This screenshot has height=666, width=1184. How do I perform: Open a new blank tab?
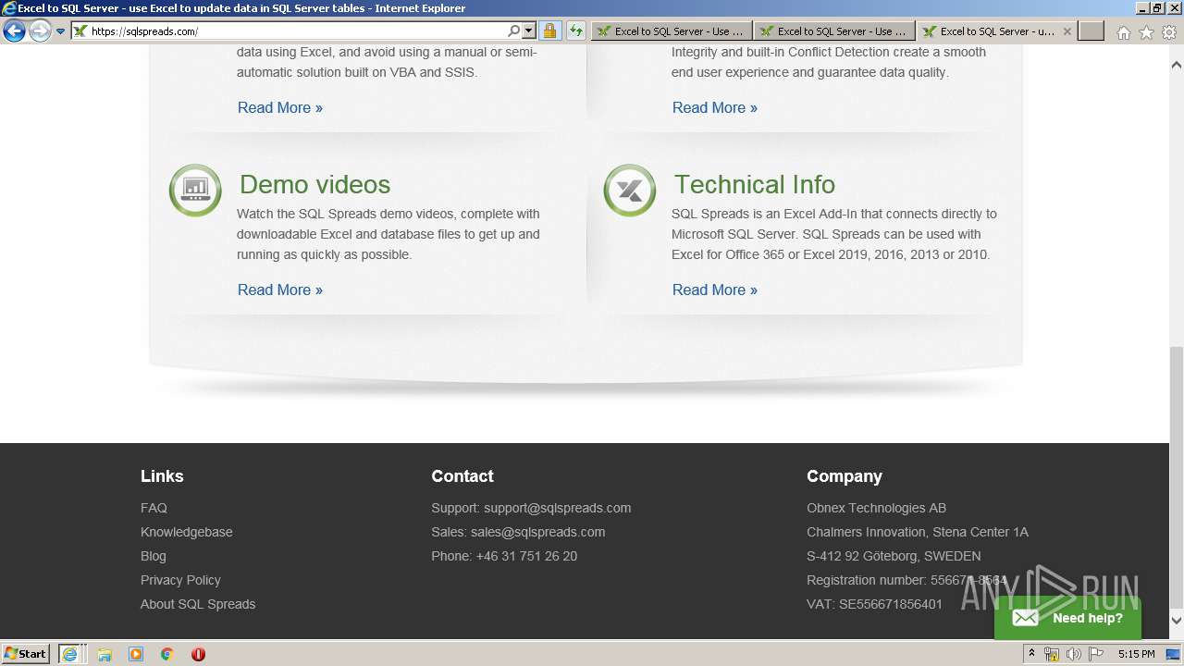tap(1091, 31)
